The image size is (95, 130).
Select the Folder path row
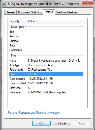[x=46, y=70]
